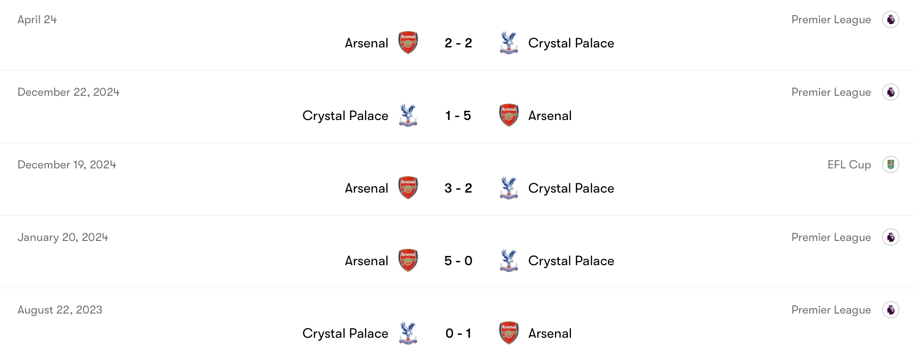Click Premier League logo for August 22, 2023 match
Screen dimensions: 916x360
pyautogui.click(x=890, y=310)
